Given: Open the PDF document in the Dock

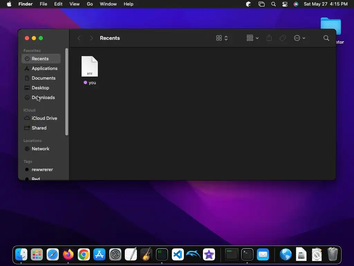Looking at the screenshot, I should click(317, 254).
